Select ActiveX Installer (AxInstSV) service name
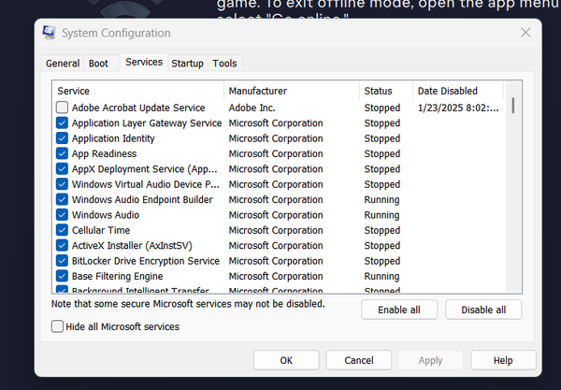Image resolution: width=561 pixels, height=390 pixels. [132, 246]
